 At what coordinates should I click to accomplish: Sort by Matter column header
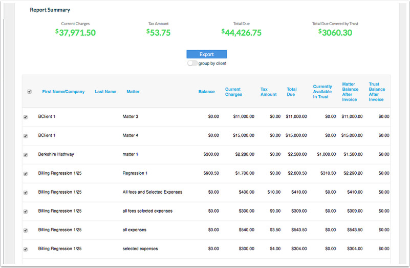[133, 92]
